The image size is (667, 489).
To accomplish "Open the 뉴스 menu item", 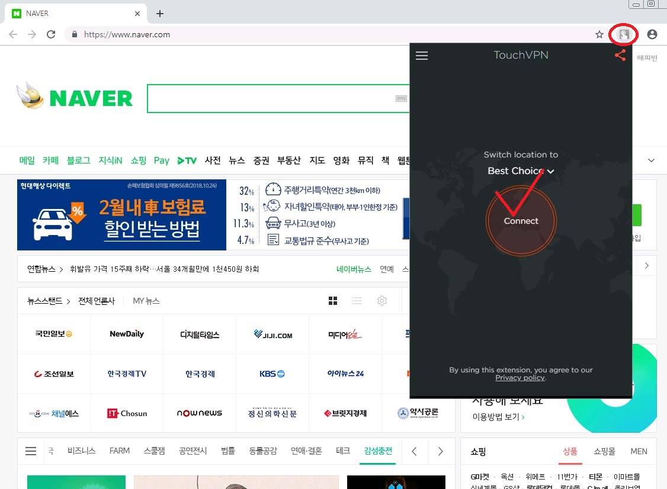I will coord(237,160).
